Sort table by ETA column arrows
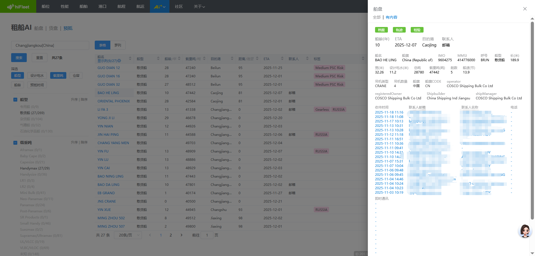This screenshot has width=535, height=256. [282, 59]
